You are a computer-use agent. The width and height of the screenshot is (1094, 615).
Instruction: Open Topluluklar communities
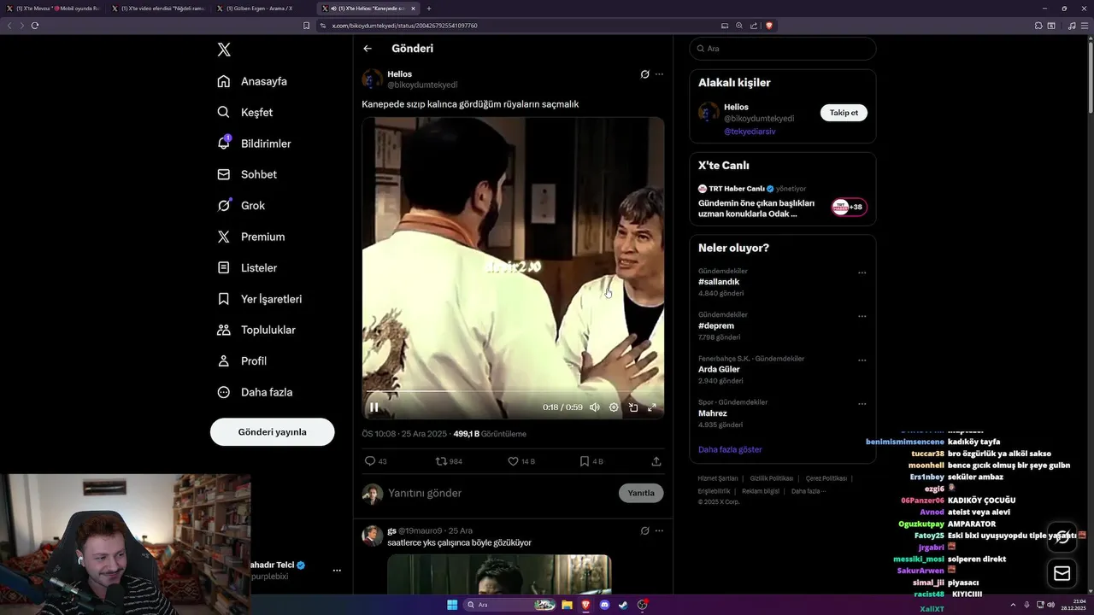pyautogui.click(x=256, y=330)
